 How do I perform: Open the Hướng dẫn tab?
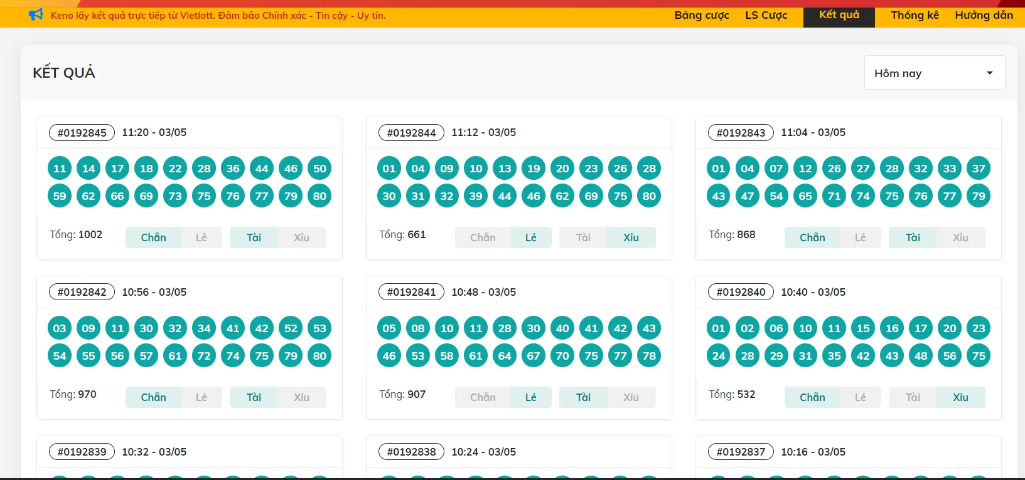(984, 15)
